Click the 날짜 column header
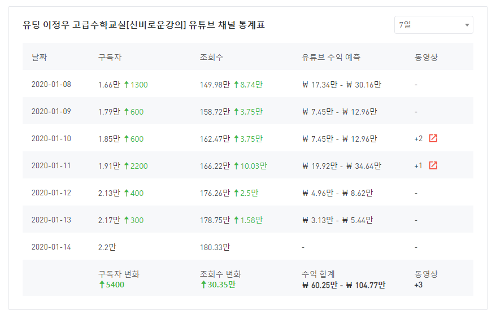Viewport: 496px width, 319px height. [x=39, y=57]
